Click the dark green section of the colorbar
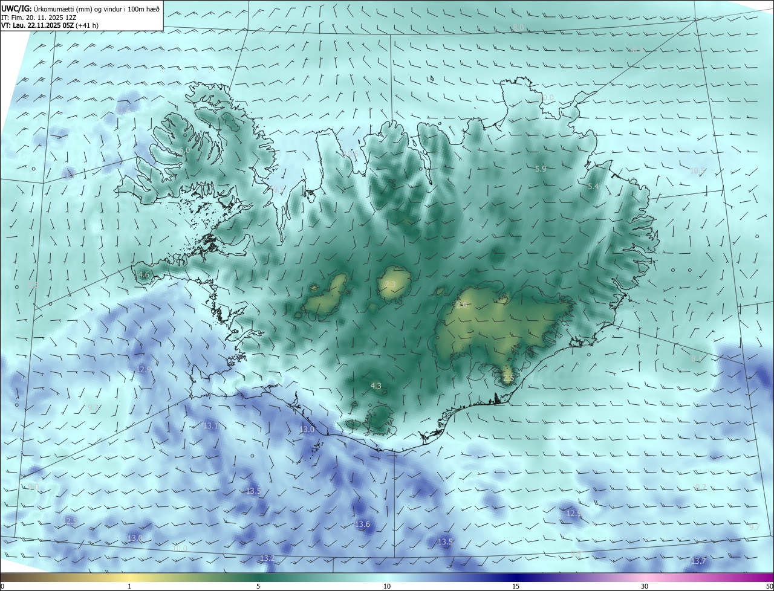 point(258,577)
